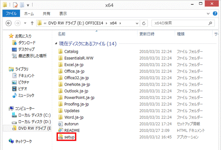Select ダウンロード in the navigation pane
Viewport: 221px width, 150px height.
pos(24,43)
